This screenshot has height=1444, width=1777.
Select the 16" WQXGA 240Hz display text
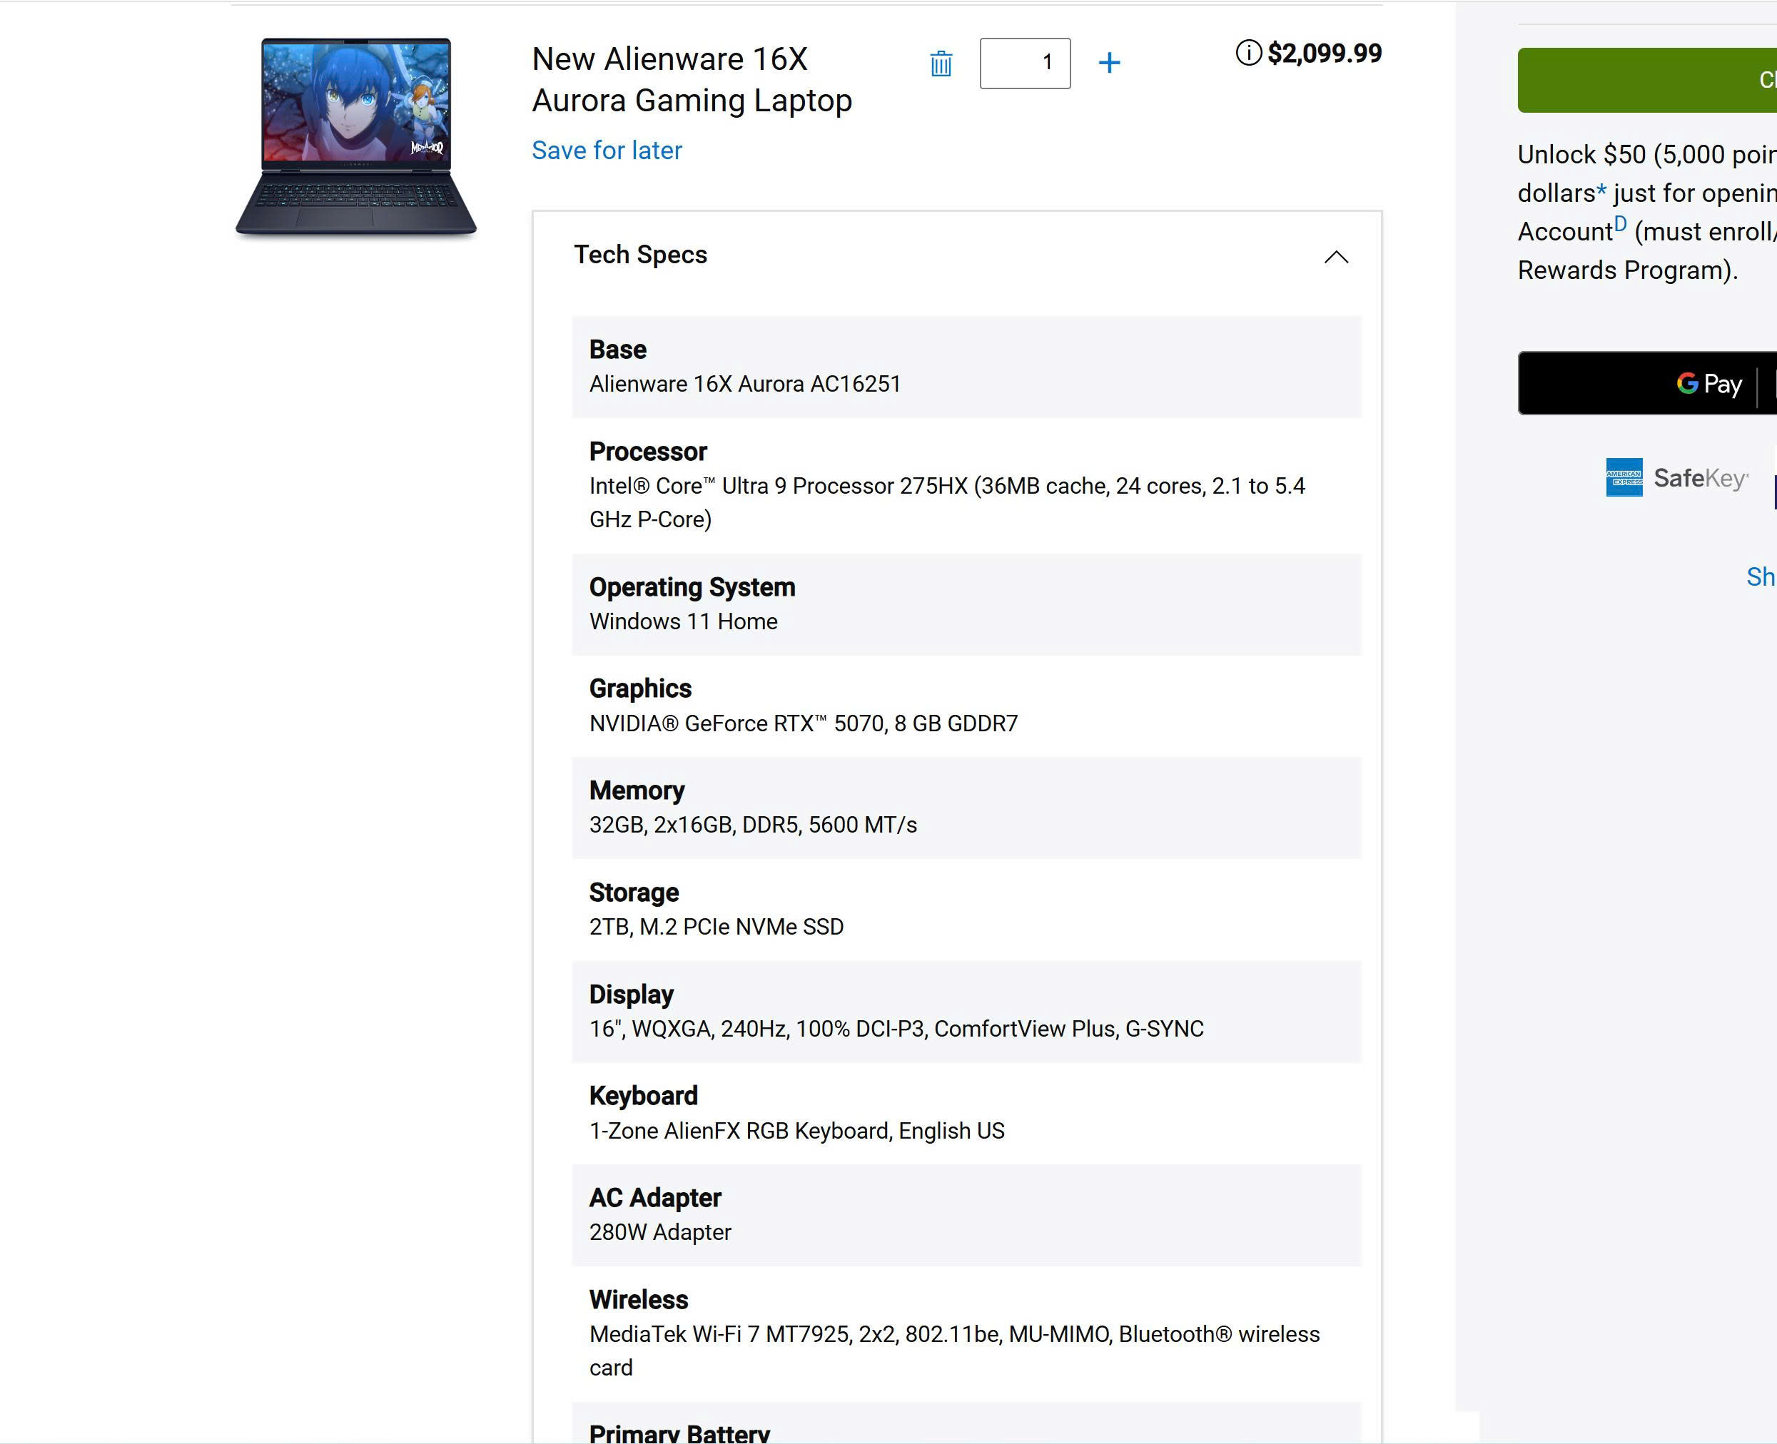(x=896, y=1029)
